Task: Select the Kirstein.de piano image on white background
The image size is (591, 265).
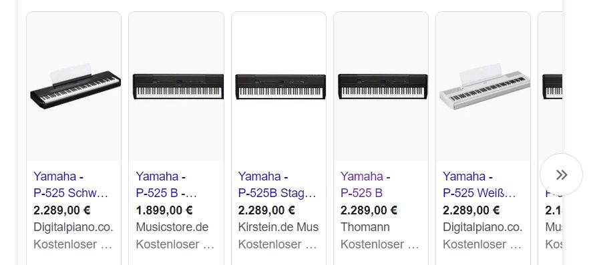Action: [x=279, y=87]
